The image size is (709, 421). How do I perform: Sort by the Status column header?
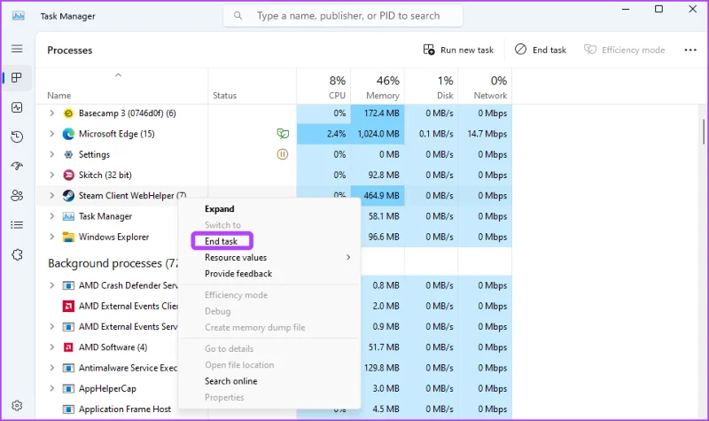click(253, 86)
